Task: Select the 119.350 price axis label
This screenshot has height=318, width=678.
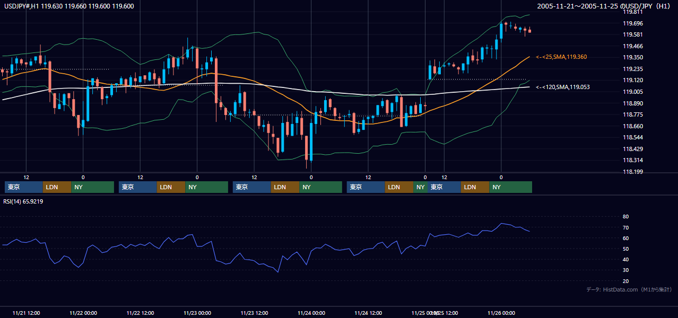Action: pyautogui.click(x=632, y=57)
